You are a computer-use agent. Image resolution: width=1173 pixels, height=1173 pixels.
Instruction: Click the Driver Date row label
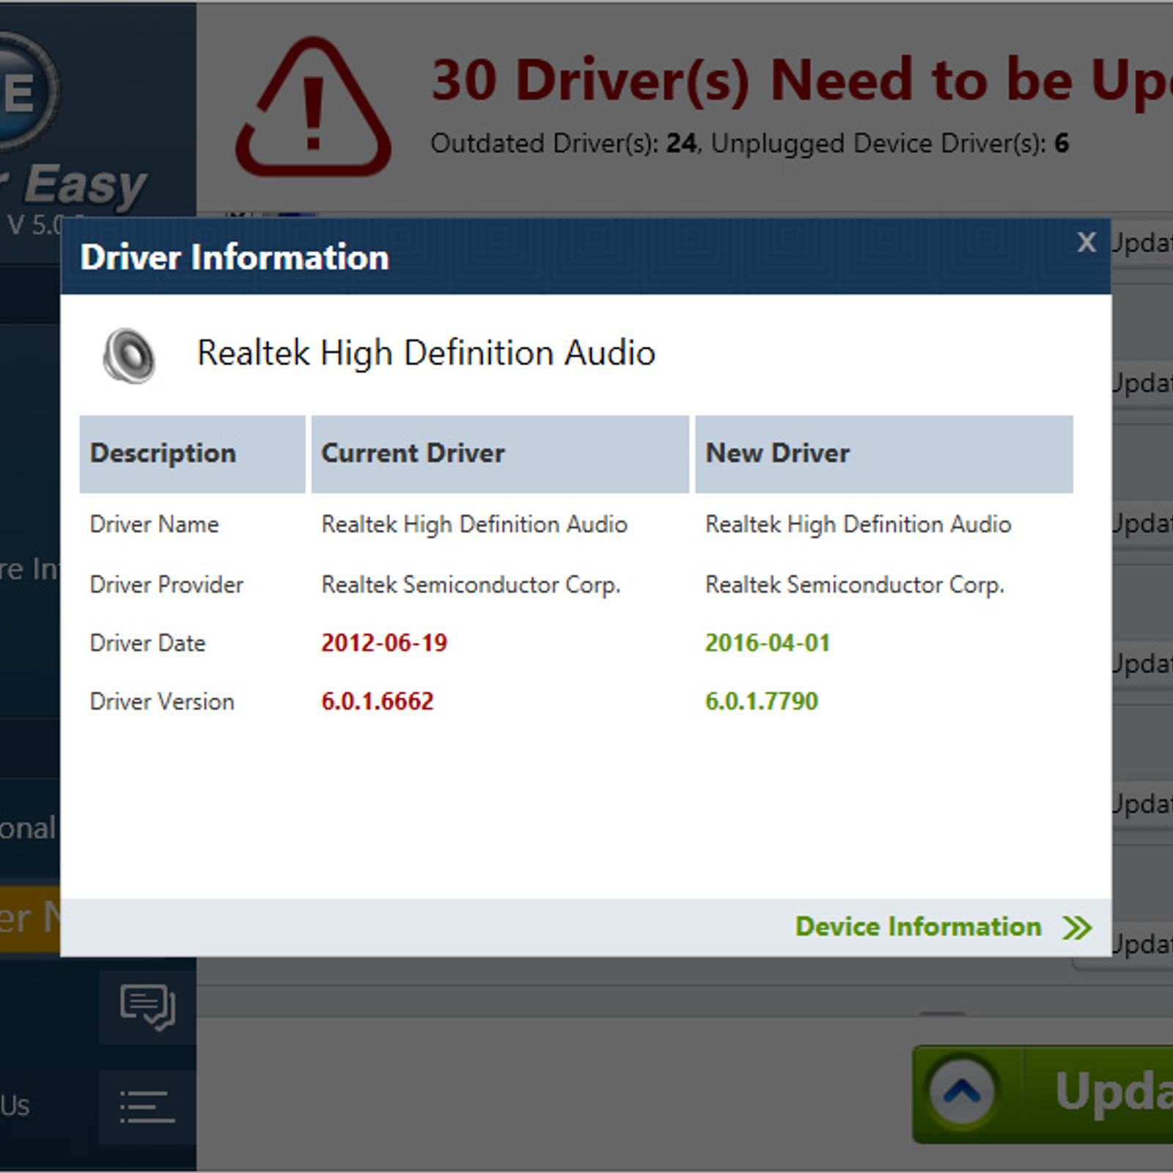pos(147,644)
